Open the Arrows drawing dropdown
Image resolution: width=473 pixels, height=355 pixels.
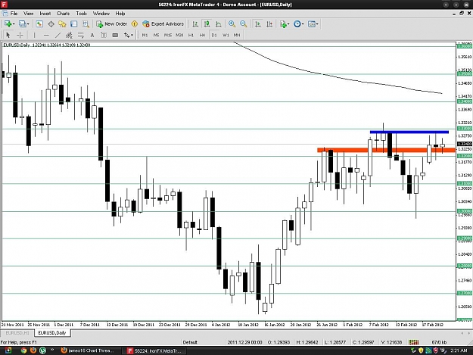tap(129, 35)
